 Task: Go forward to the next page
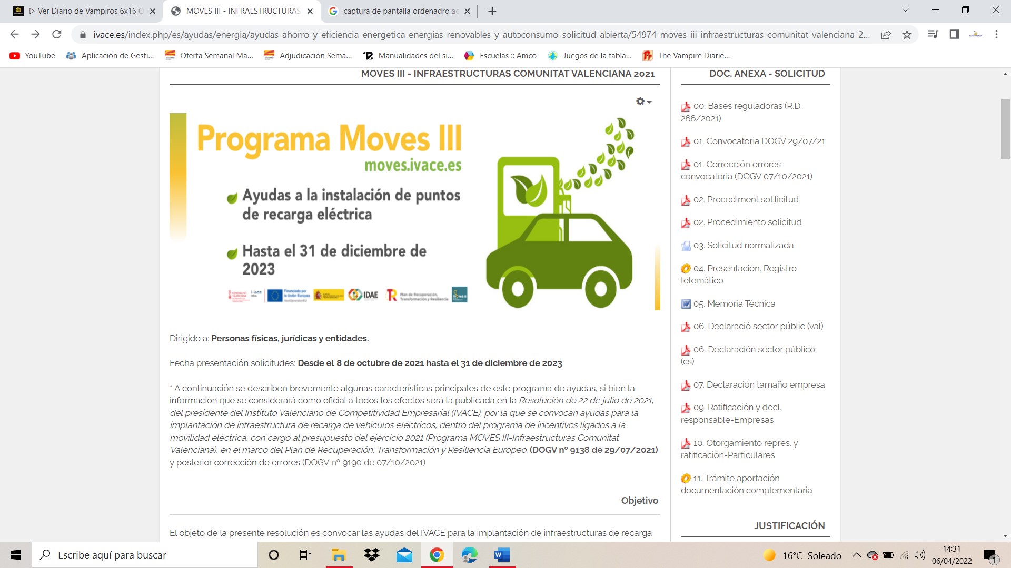(35, 34)
